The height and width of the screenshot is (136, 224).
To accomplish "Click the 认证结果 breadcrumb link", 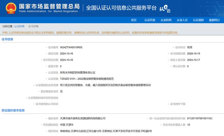I will click(19, 26).
